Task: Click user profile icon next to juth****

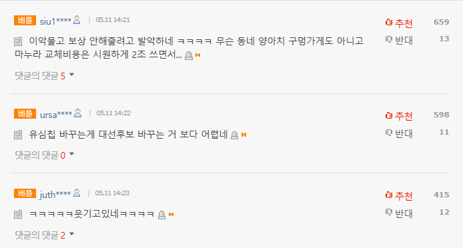Action: 77,193
